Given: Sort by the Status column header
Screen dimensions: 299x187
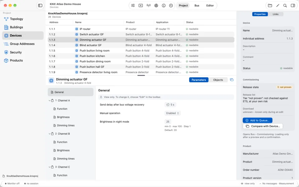Looking at the screenshot, I should (x=190, y=22).
